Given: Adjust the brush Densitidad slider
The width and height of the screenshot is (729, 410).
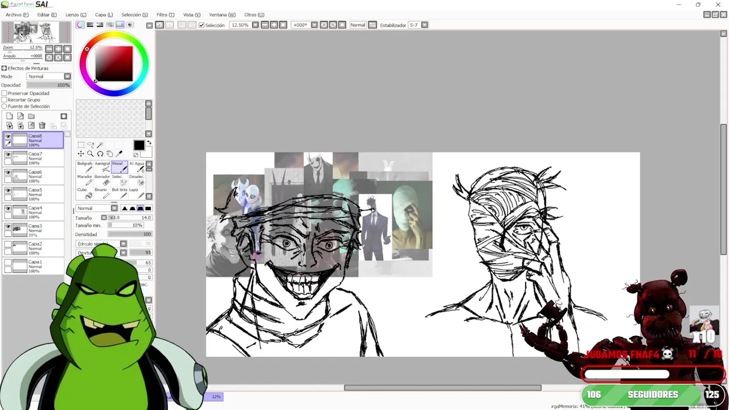Looking at the screenshot, I should click(x=130, y=234).
